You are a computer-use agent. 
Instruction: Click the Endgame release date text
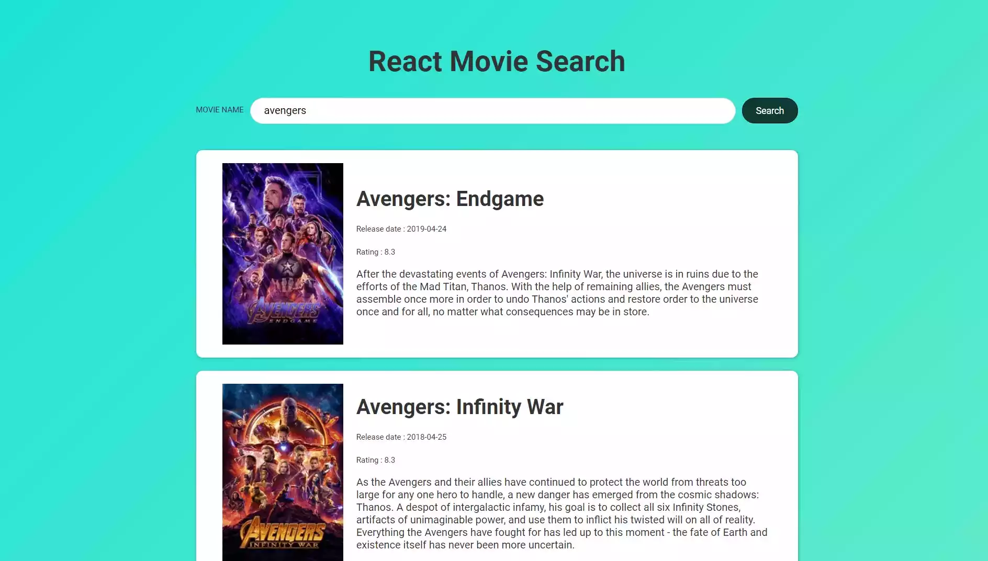pyautogui.click(x=401, y=228)
